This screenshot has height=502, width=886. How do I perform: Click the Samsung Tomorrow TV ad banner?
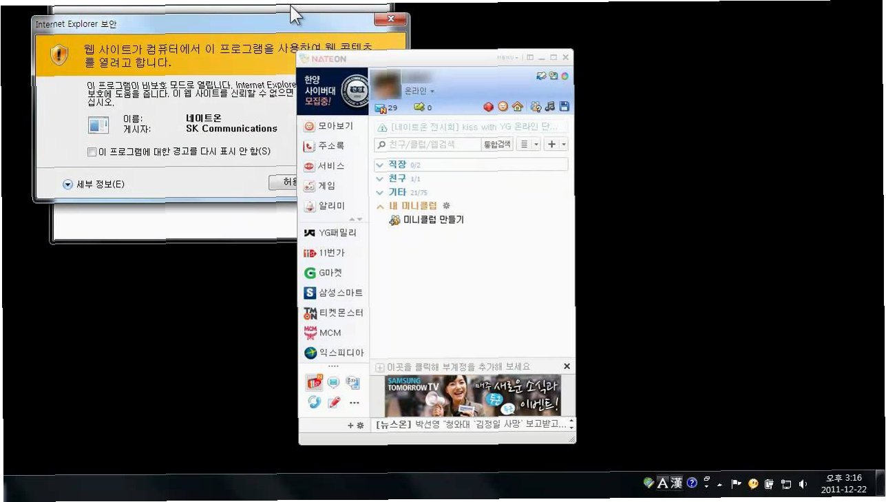(x=472, y=395)
